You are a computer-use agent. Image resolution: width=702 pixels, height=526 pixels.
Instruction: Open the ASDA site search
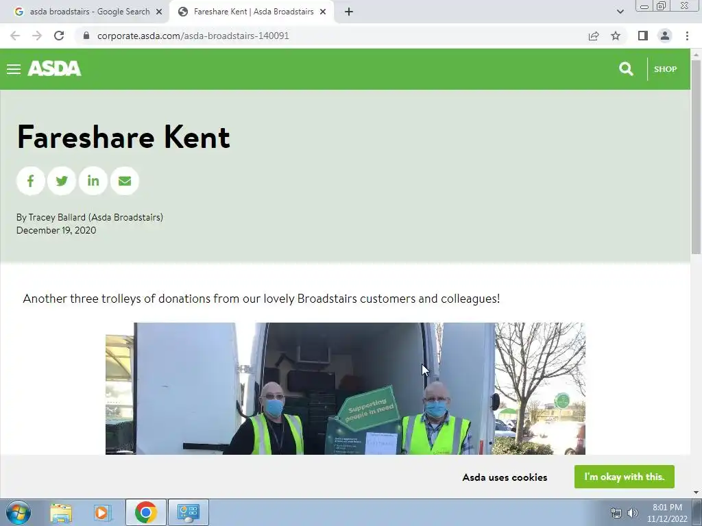(x=626, y=69)
